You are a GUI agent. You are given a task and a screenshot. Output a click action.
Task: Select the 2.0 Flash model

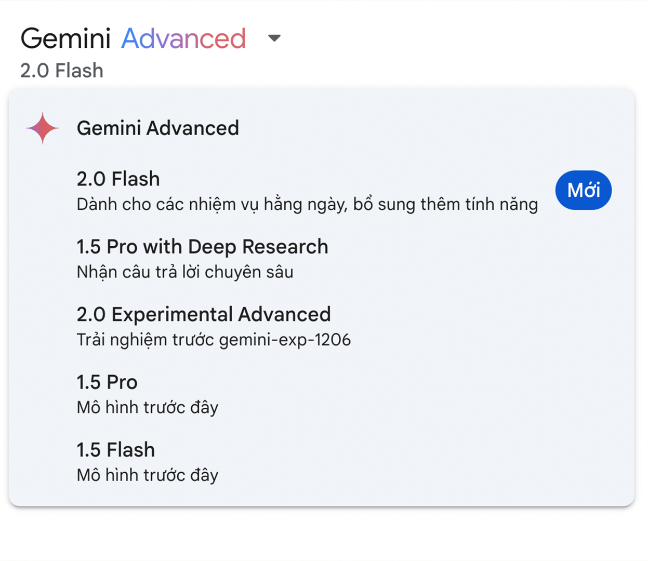[x=321, y=191]
